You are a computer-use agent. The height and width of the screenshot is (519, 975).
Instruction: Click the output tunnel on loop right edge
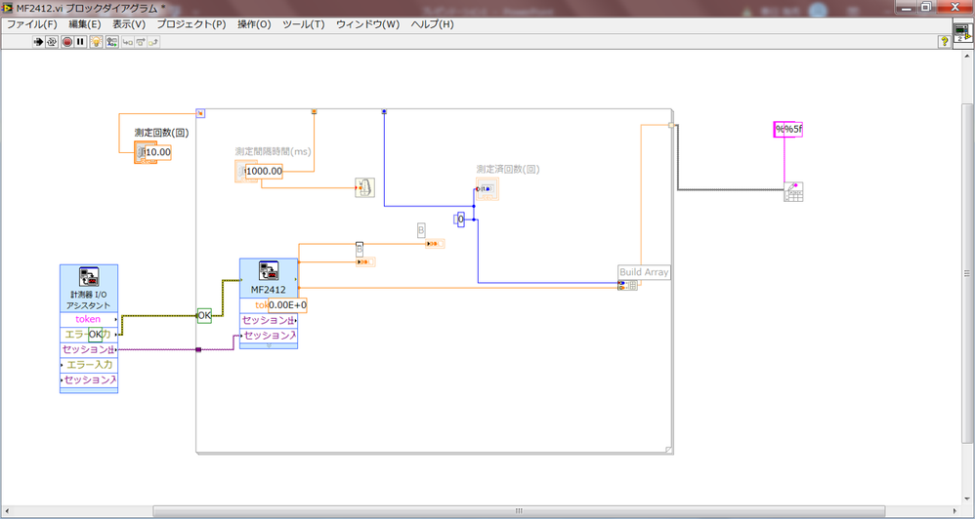coord(671,126)
